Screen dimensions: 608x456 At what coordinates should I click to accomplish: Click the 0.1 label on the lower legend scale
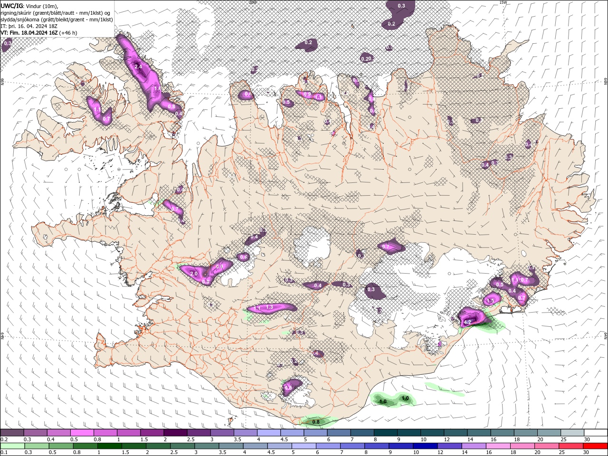pyautogui.click(x=4, y=453)
